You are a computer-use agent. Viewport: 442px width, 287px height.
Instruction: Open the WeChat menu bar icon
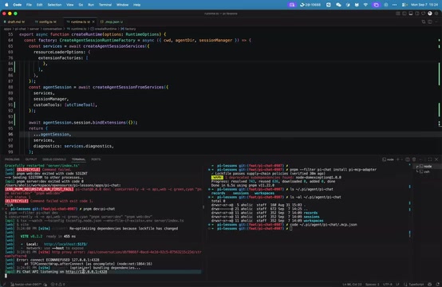coord(338,5)
